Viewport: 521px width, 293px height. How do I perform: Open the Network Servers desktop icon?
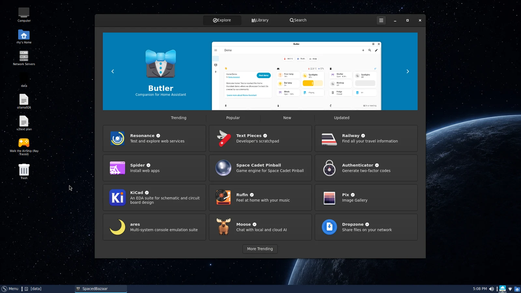(x=24, y=56)
